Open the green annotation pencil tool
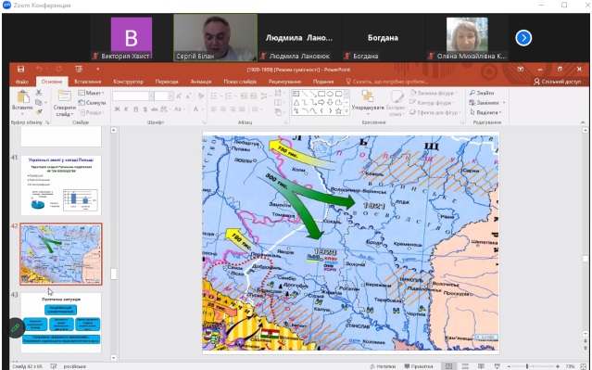This screenshot has height=370, width=592. coord(16,327)
